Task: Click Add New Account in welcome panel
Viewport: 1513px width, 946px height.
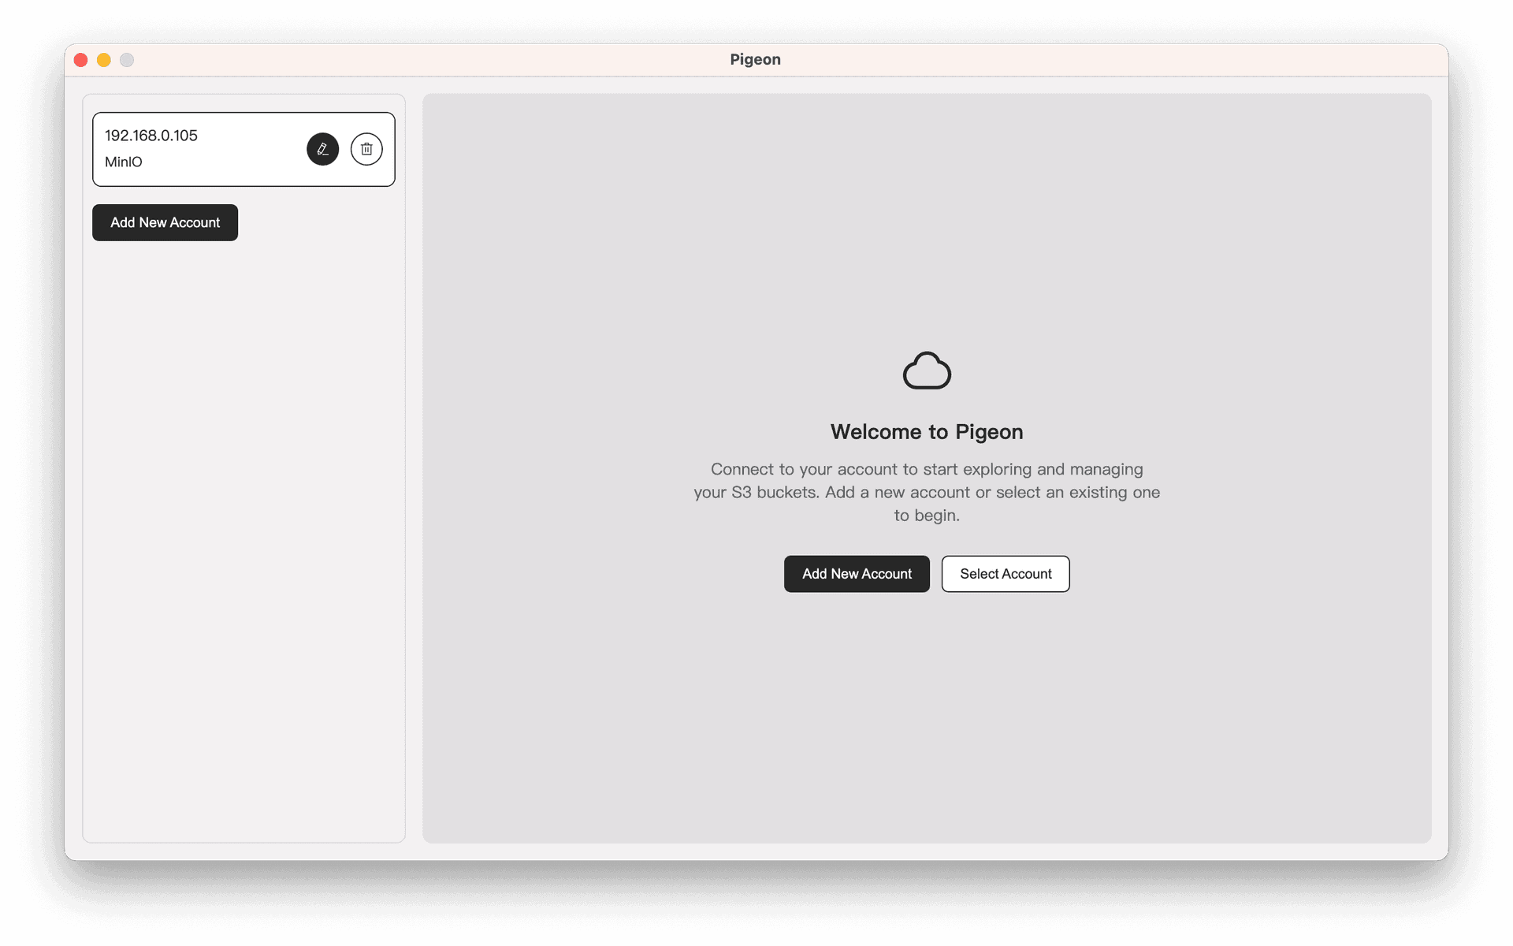Action: click(x=857, y=574)
